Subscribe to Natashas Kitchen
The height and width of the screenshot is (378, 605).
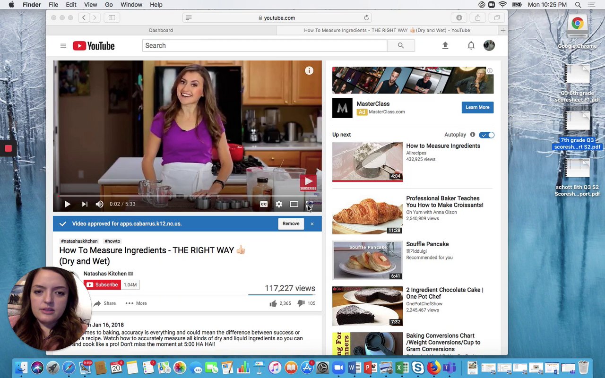tap(102, 285)
